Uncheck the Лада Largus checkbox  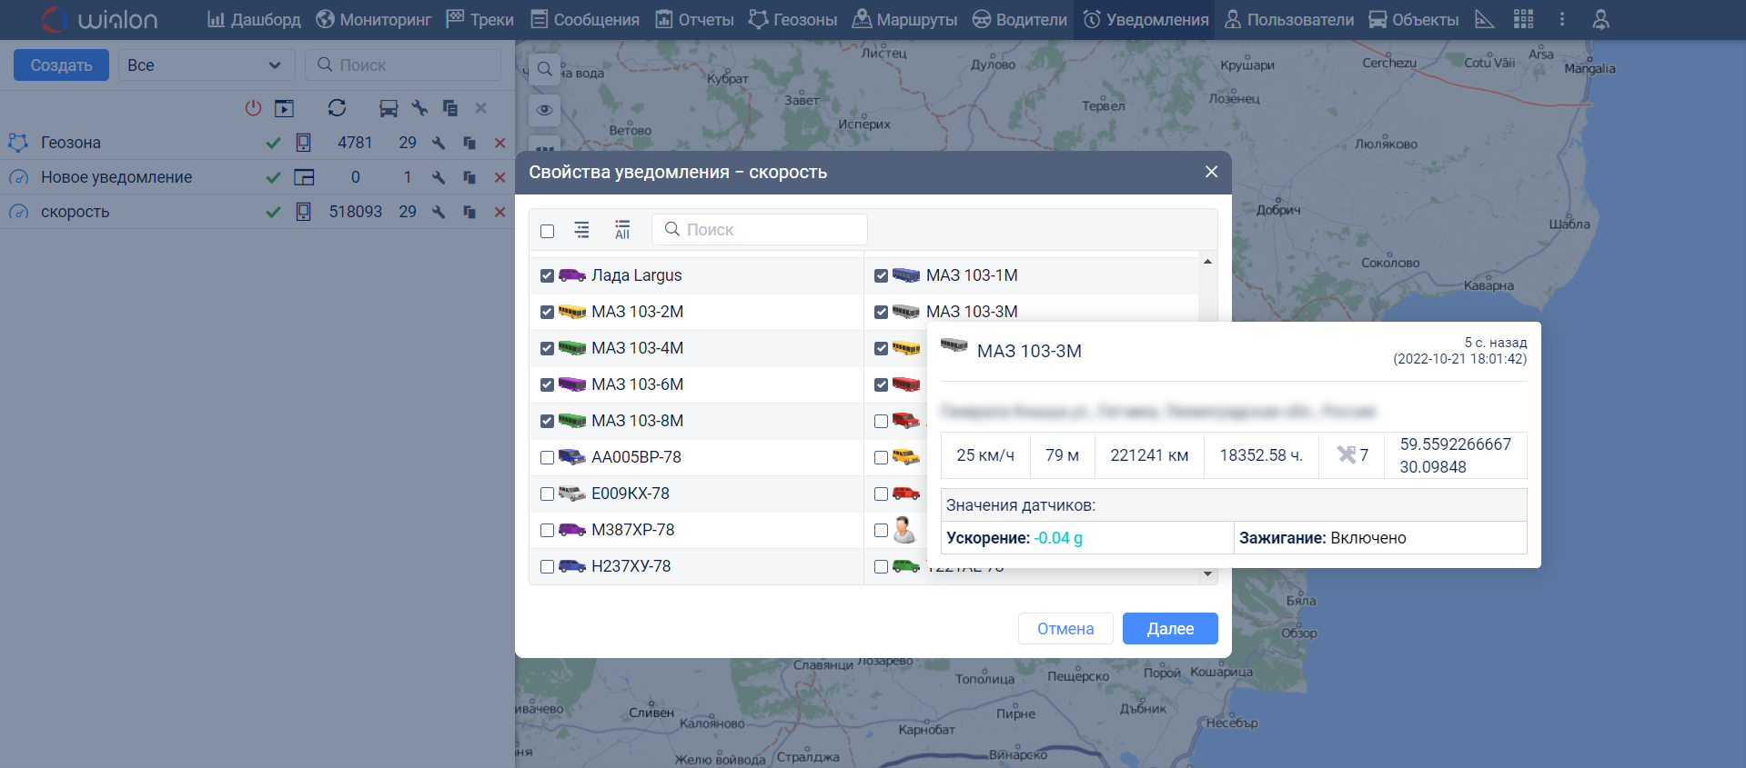point(547,275)
